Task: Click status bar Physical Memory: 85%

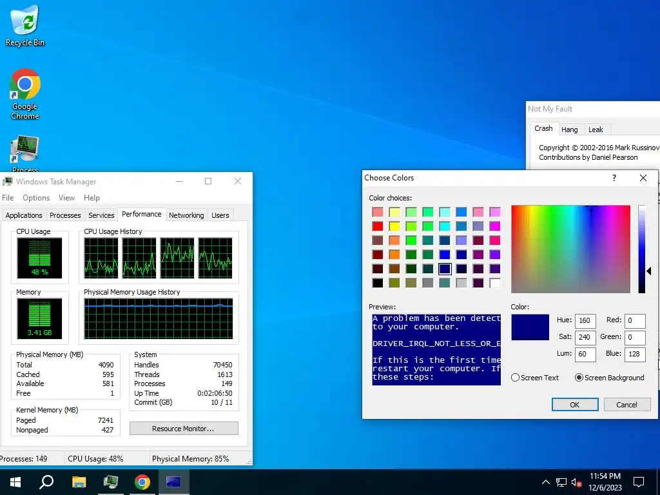Action: coord(190,459)
